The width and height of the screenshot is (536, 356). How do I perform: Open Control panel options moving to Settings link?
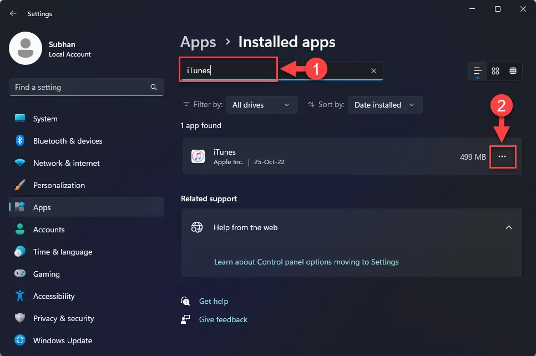click(x=306, y=262)
